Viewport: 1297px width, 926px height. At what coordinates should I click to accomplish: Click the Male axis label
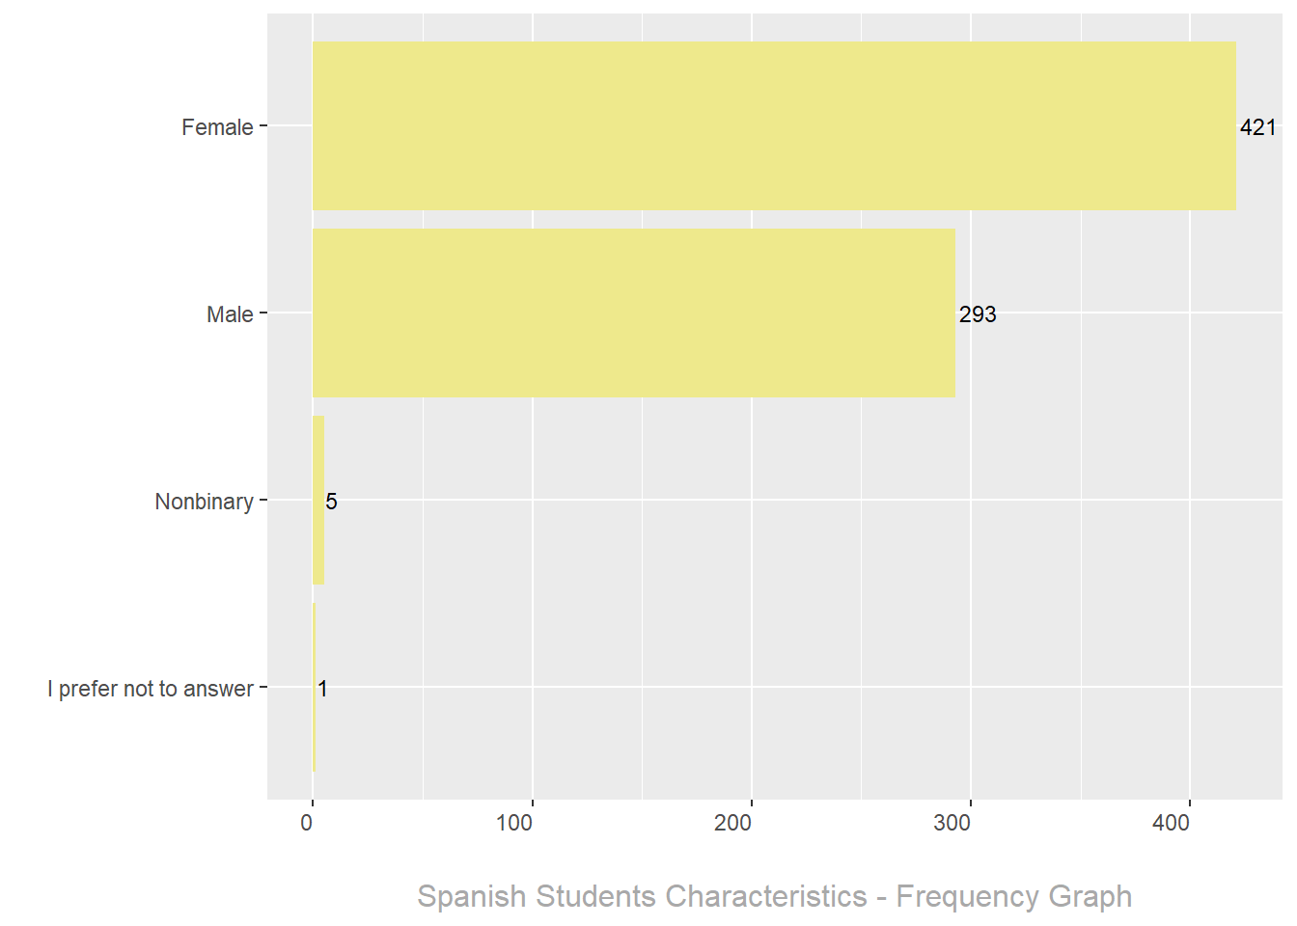coord(230,314)
